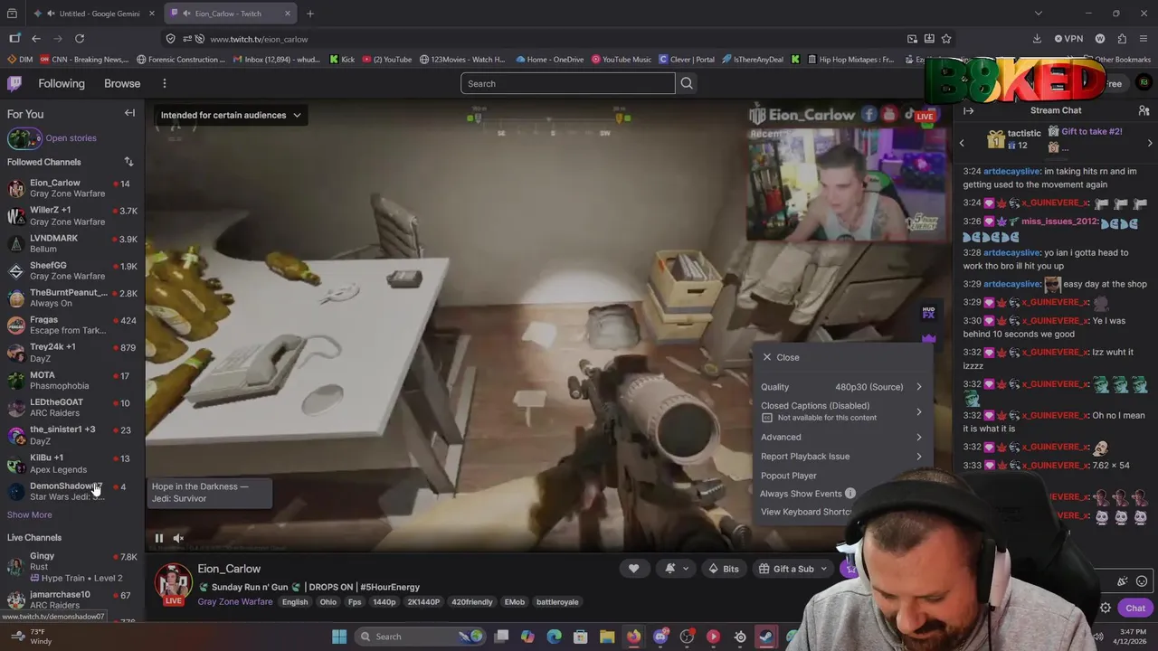The width and height of the screenshot is (1158, 651).
Task: Unmute the stream audio
Action: pos(178,538)
